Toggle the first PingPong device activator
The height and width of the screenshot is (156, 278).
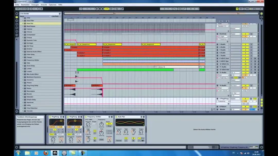pos(50,117)
